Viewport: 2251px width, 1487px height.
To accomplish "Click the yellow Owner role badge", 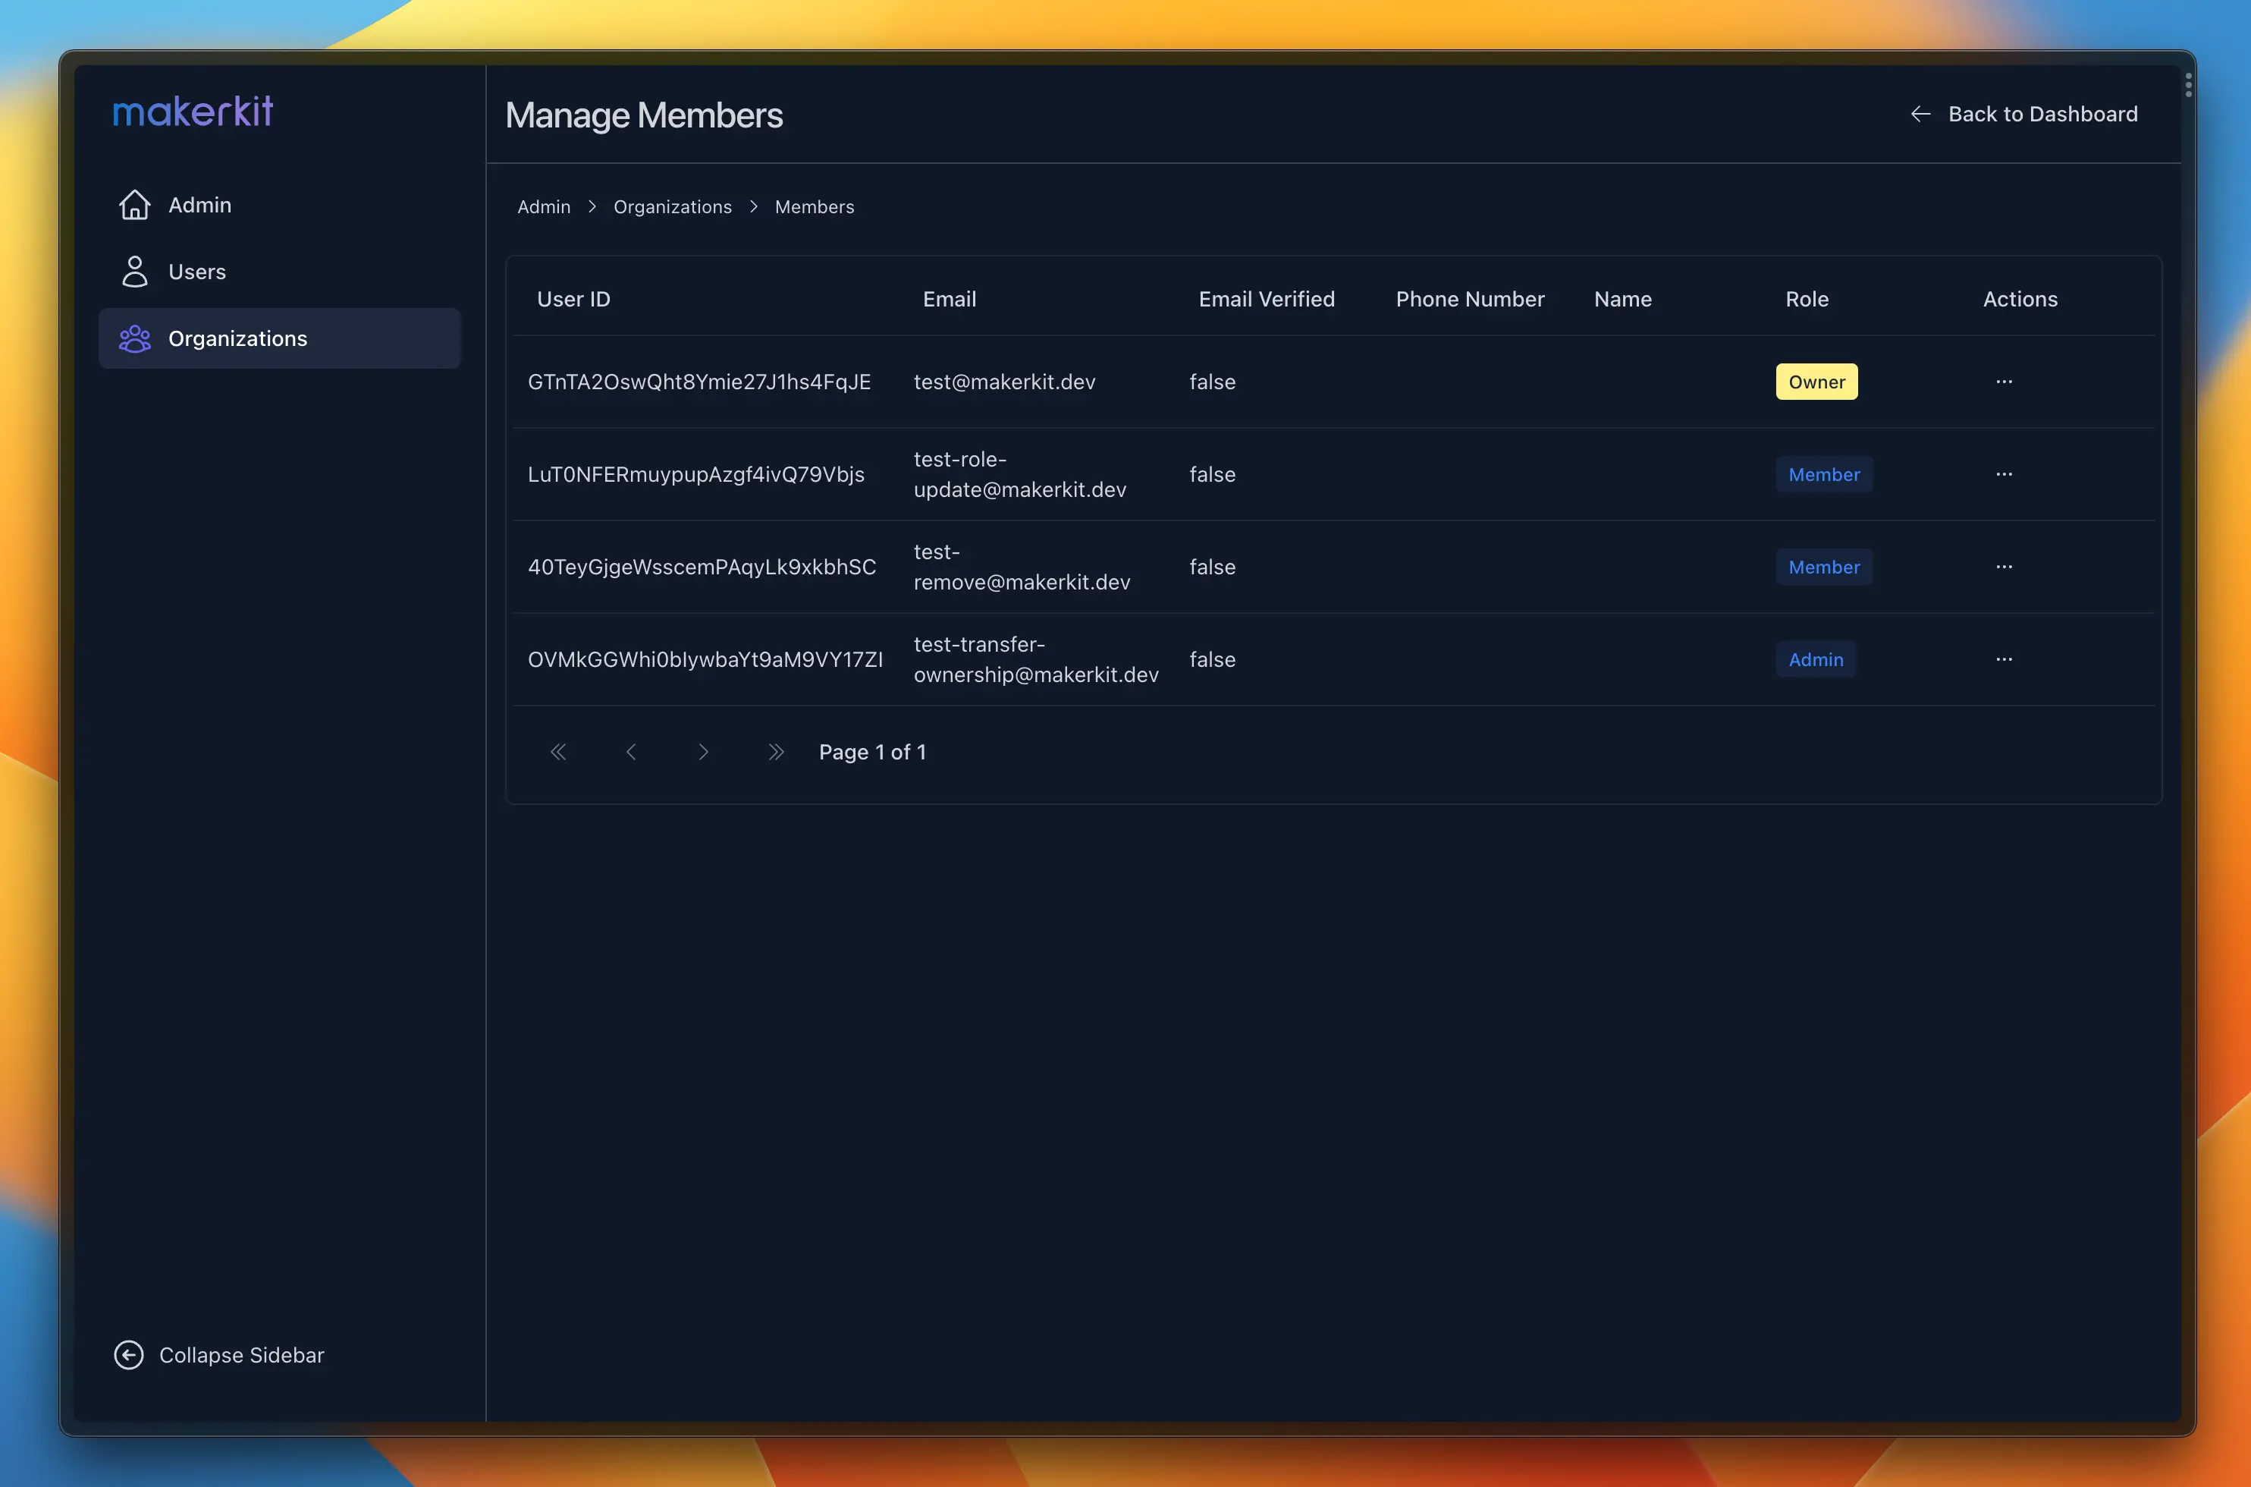I will [x=1816, y=381].
